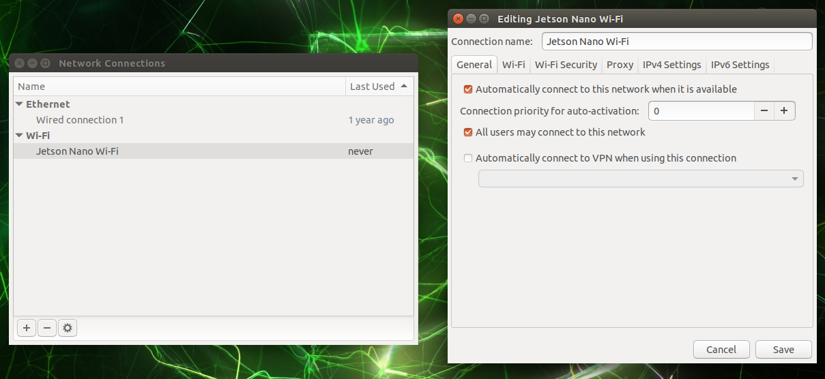Viewport: 825px width, 379px height.
Task: Disable automatically connect to this network
Action: (x=468, y=89)
